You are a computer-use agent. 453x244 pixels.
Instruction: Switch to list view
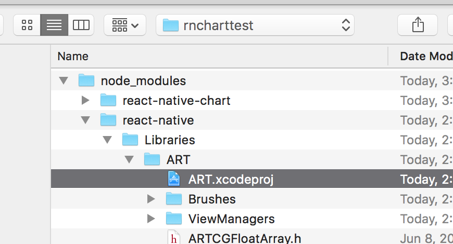pyautogui.click(x=54, y=25)
